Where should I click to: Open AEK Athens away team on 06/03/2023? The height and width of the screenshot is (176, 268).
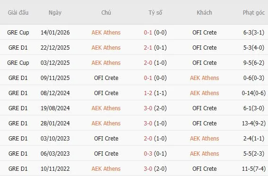[x=204, y=153]
